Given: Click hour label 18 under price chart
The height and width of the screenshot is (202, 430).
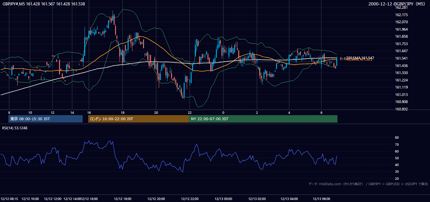Looking at the screenshot, I should tap(122, 113).
